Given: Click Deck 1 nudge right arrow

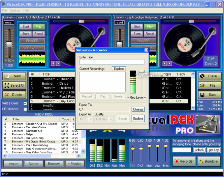Looking at the screenshot, I should click(58, 63).
